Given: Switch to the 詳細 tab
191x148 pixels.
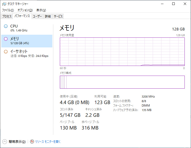Looking at the screenshot, I should (x=48, y=16).
